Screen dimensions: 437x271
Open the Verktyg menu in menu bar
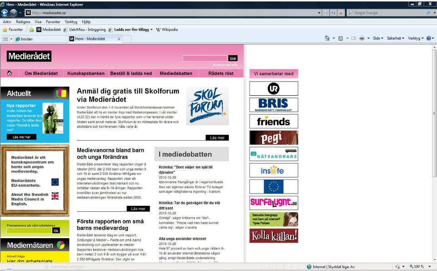71,22
